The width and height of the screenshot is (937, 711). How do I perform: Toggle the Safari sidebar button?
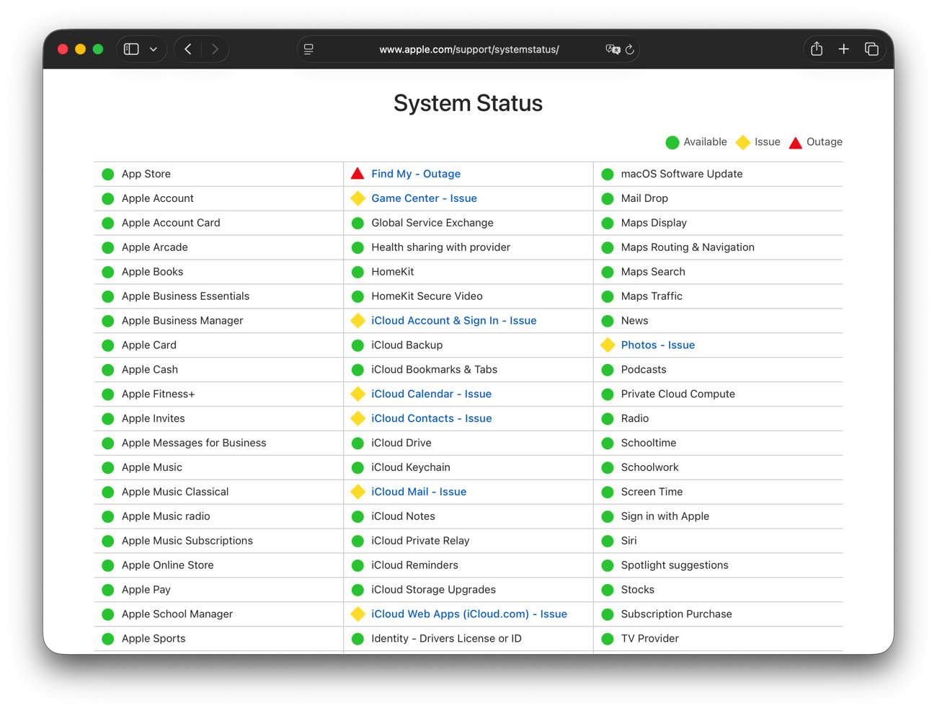tap(131, 49)
